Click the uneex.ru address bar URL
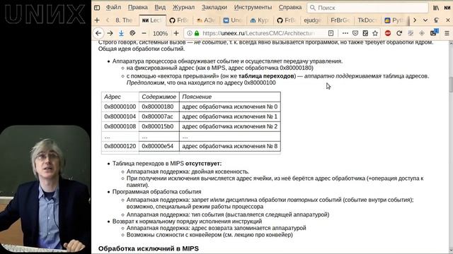The height and width of the screenshot is (254, 453). [258, 33]
